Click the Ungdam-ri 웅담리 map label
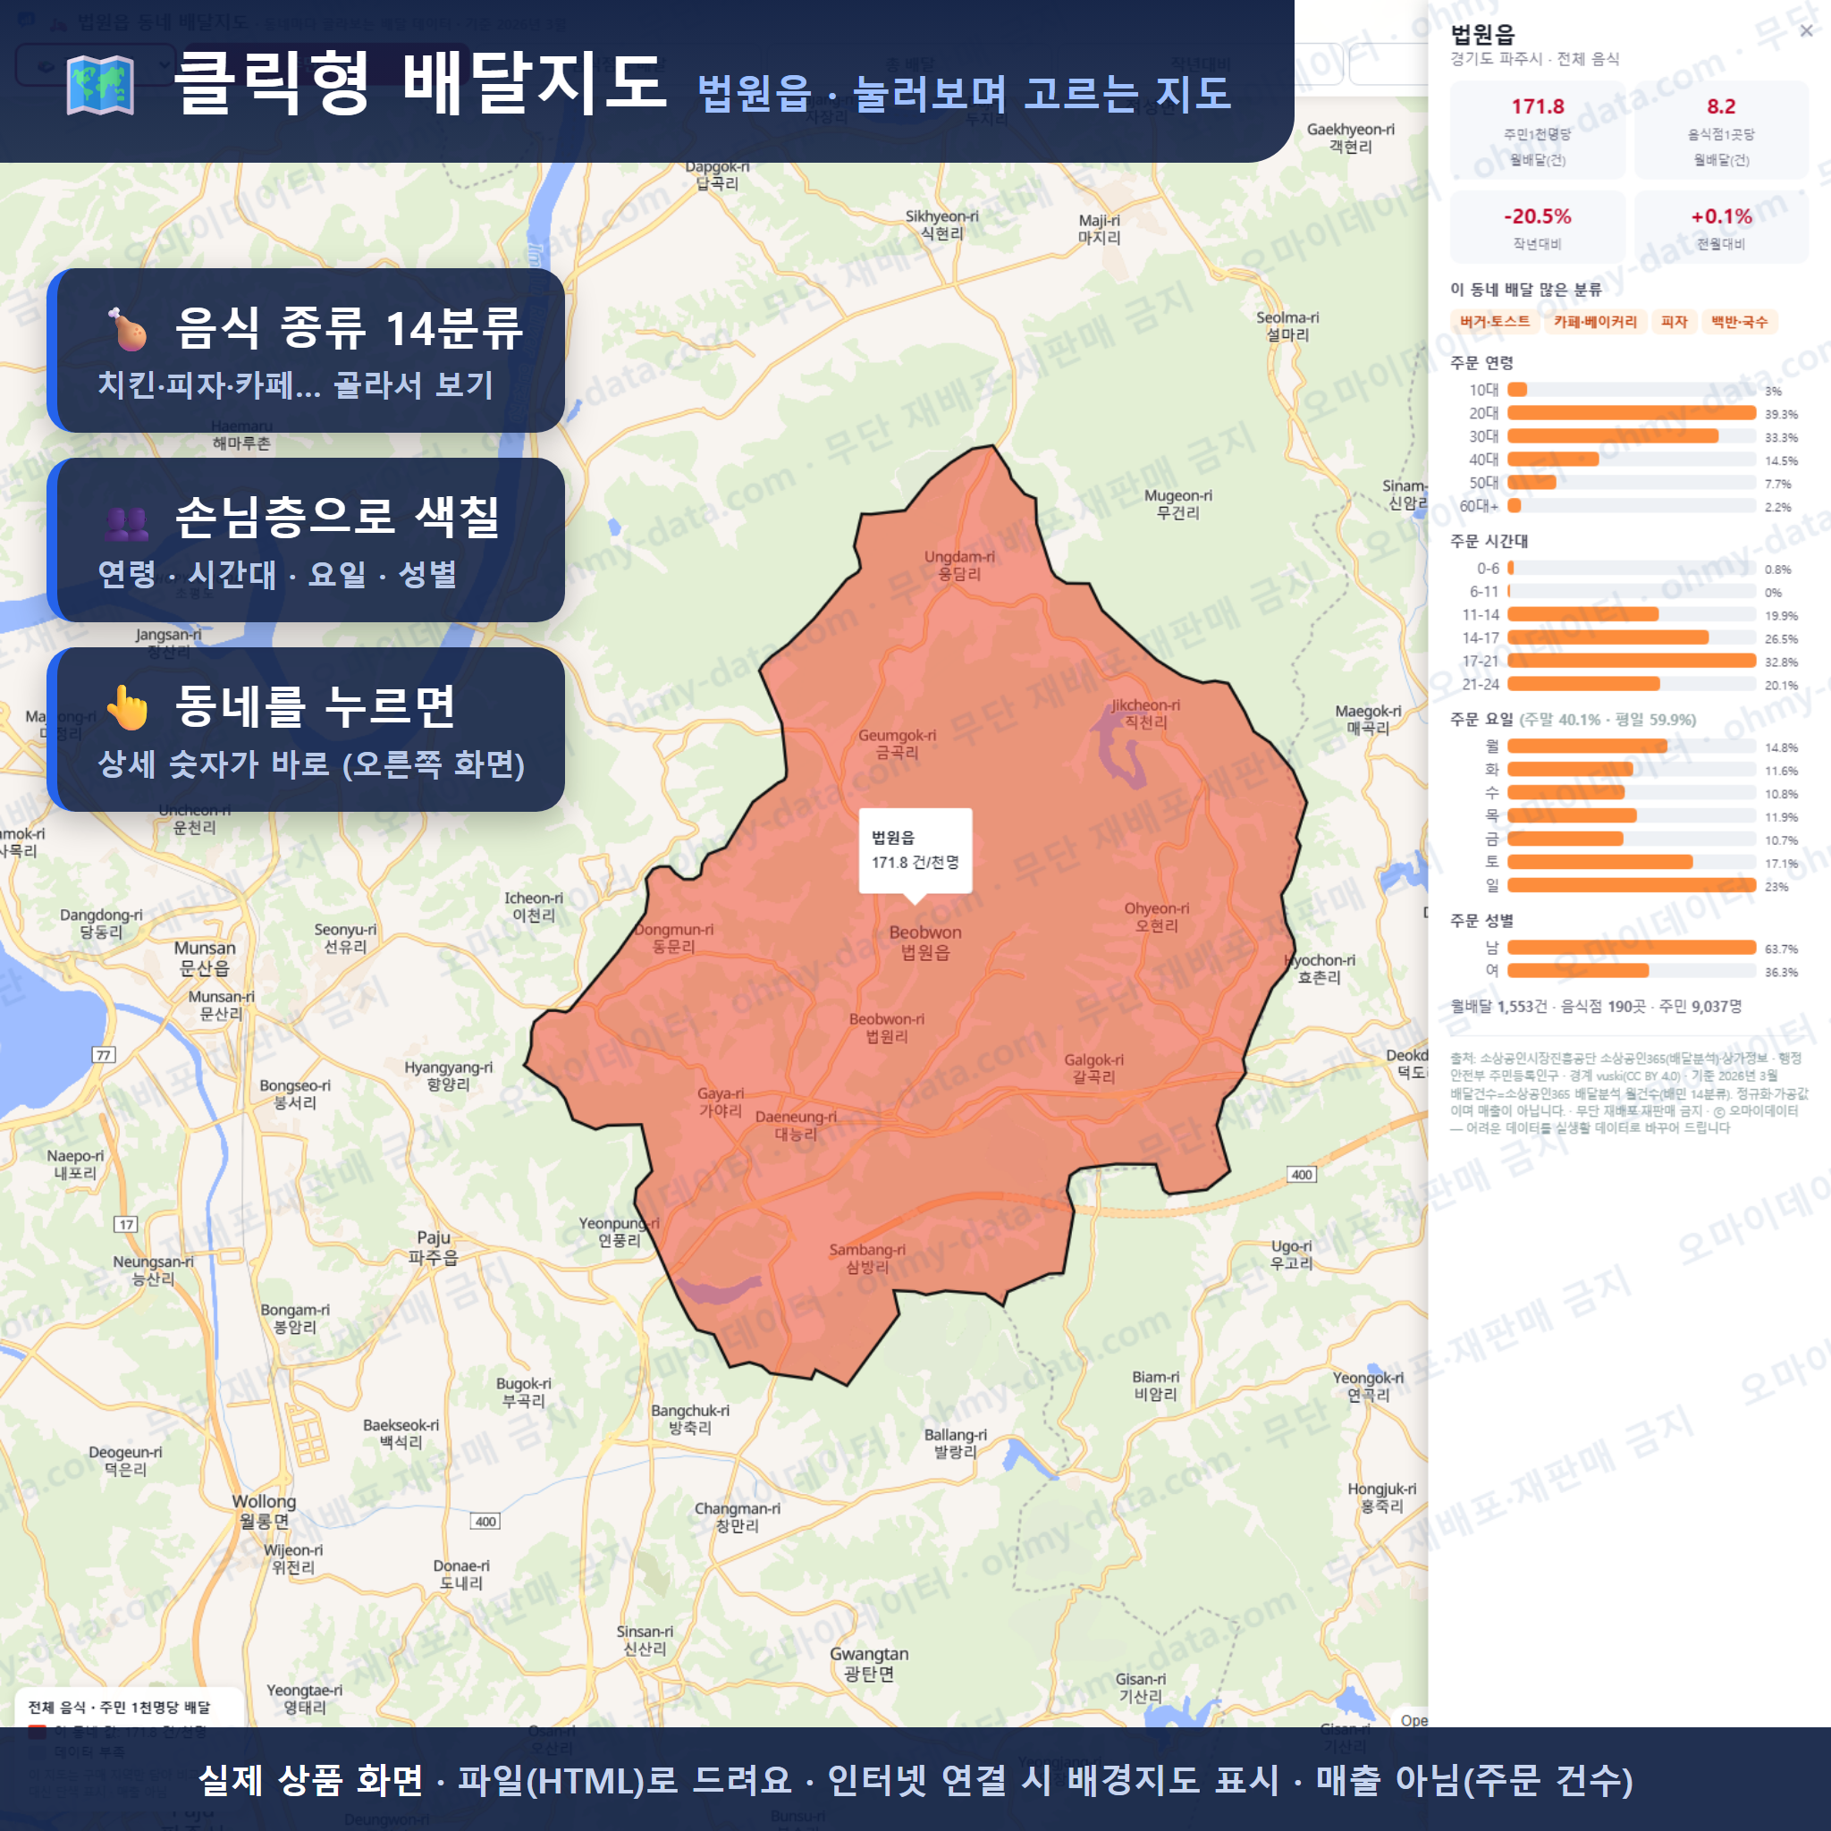 coord(959,565)
